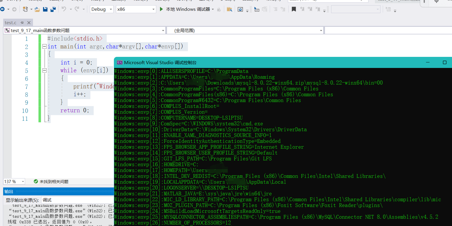
Task: Click the 未找到相关问题 status indicator
Action: point(51,182)
